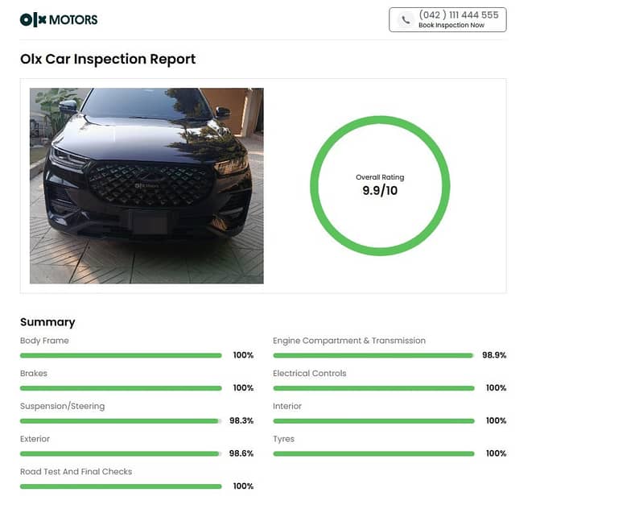Click the Olx Car Inspection Report title
The height and width of the screenshot is (509, 643).
coord(108,59)
